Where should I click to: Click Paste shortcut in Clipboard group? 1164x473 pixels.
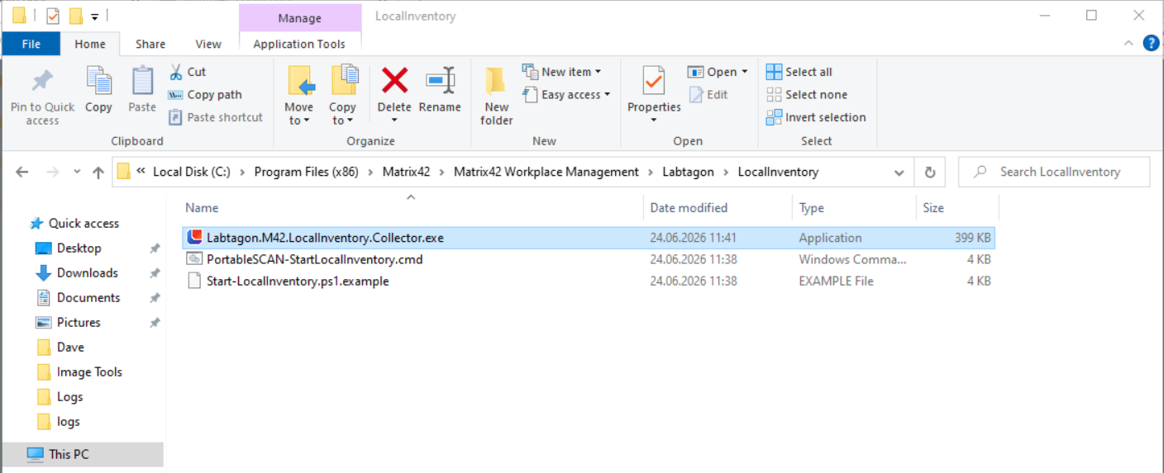click(216, 117)
